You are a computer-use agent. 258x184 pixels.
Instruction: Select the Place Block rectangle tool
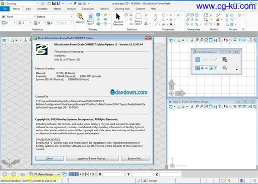click(x=163, y=20)
